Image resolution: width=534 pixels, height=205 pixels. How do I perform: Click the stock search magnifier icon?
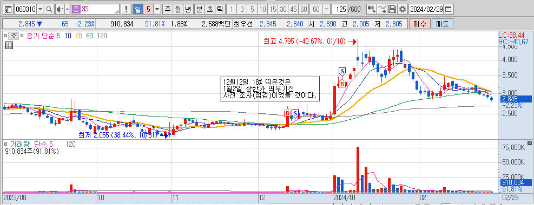(x=49, y=9)
